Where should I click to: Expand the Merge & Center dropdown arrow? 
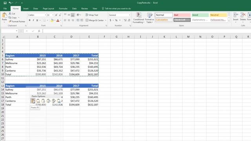pyautogui.click(x=105, y=20)
